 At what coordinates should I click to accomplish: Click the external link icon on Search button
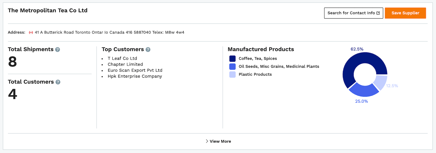(378, 13)
